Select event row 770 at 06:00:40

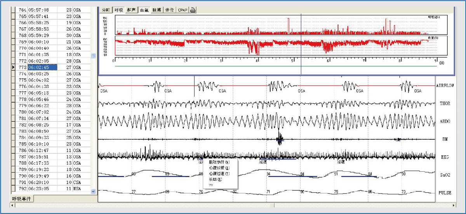tap(50, 48)
